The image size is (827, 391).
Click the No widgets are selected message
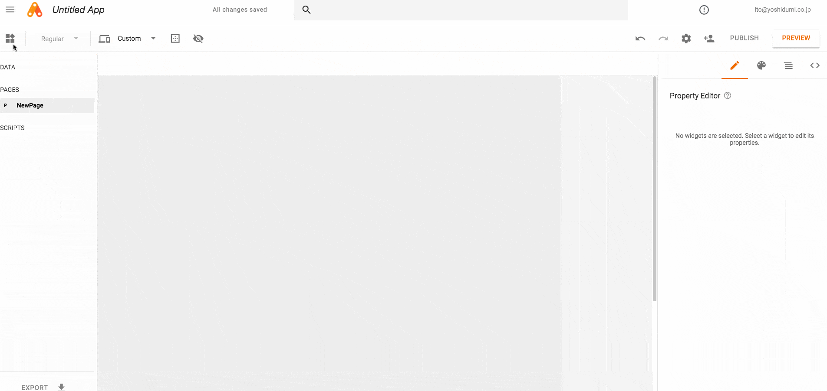tap(745, 139)
